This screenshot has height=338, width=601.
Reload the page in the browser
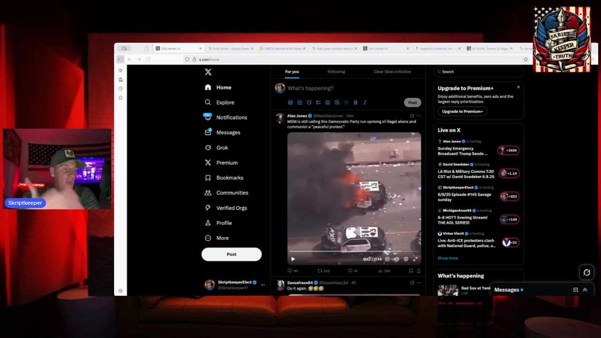(148, 59)
